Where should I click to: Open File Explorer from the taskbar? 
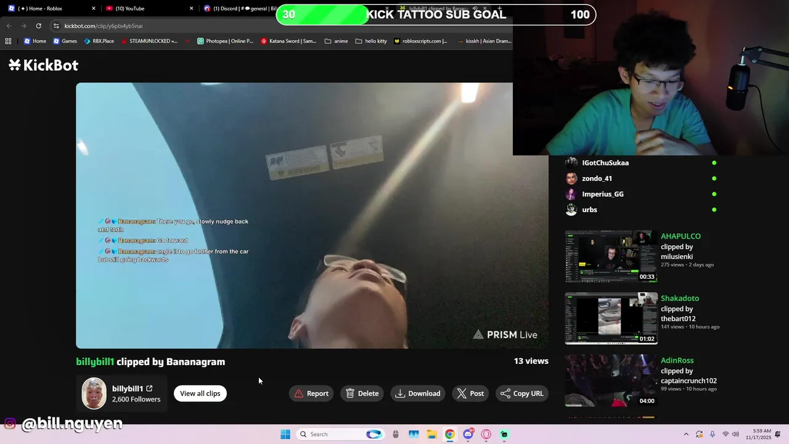(x=431, y=434)
